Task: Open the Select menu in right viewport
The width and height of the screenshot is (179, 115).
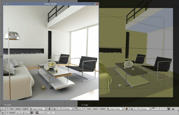Action: (x=95, y=109)
